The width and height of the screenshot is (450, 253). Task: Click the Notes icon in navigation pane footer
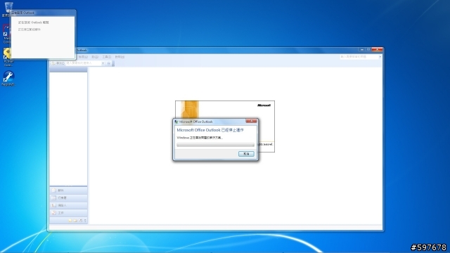pos(70,220)
